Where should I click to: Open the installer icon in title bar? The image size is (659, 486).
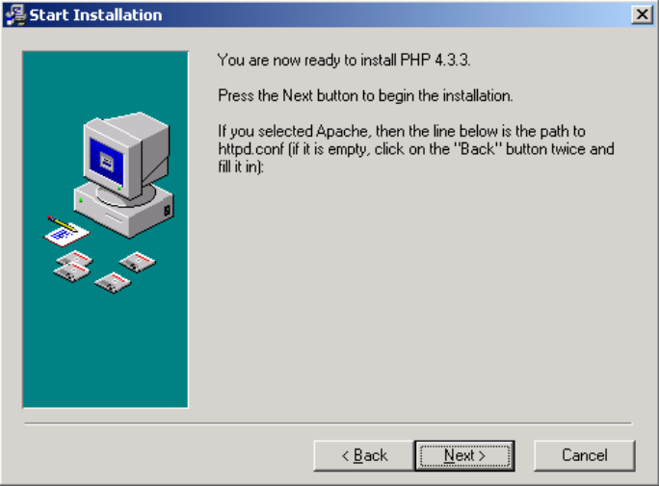click(15, 15)
